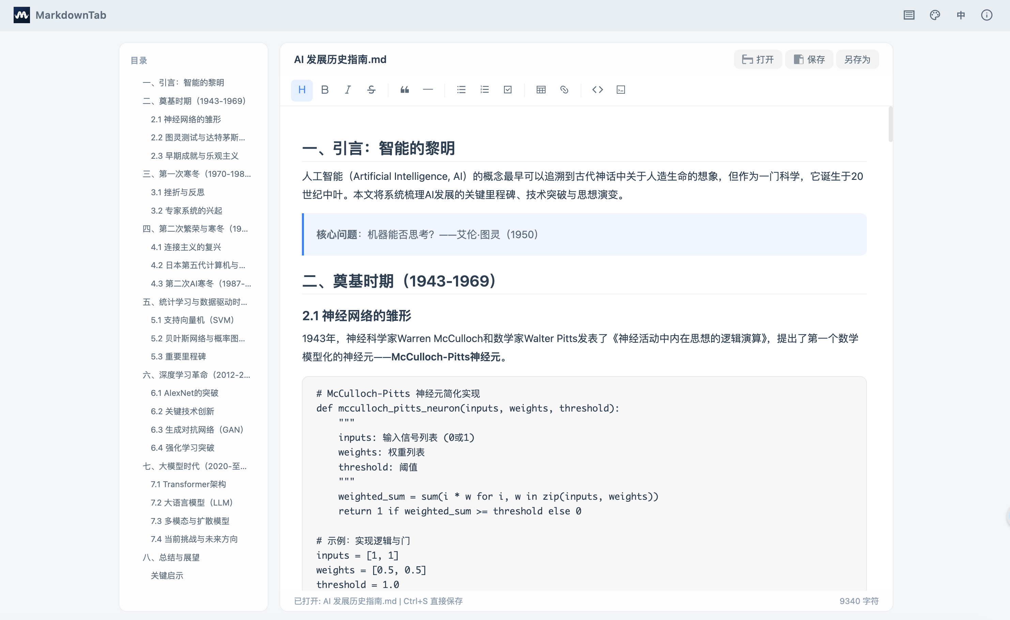Jump to 7.4 当前挑战与未来方向
The width and height of the screenshot is (1010, 620).
(194, 540)
